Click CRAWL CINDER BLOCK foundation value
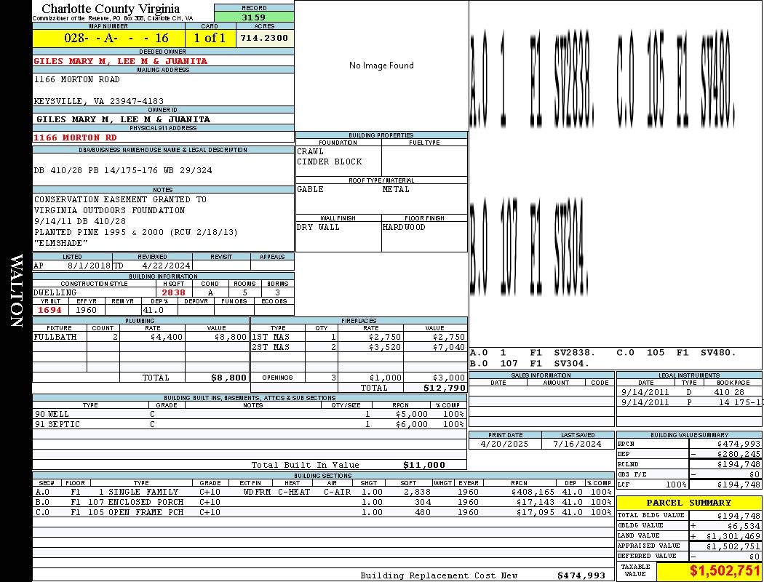 point(330,157)
